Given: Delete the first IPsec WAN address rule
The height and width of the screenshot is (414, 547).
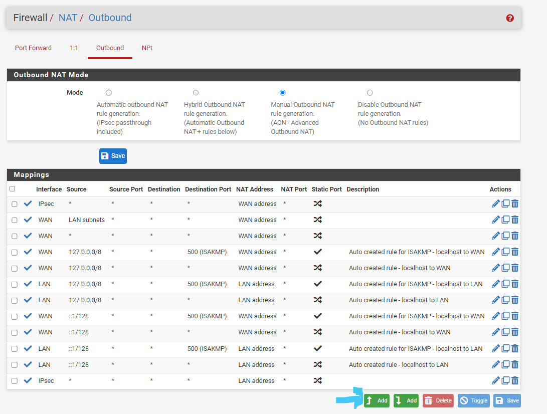Looking at the screenshot, I should pyautogui.click(x=515, y=203).
